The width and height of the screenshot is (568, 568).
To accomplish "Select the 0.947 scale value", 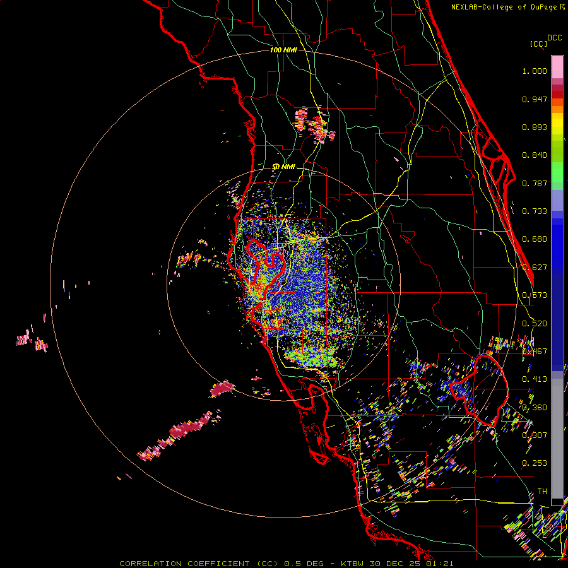I will (535, 99).
